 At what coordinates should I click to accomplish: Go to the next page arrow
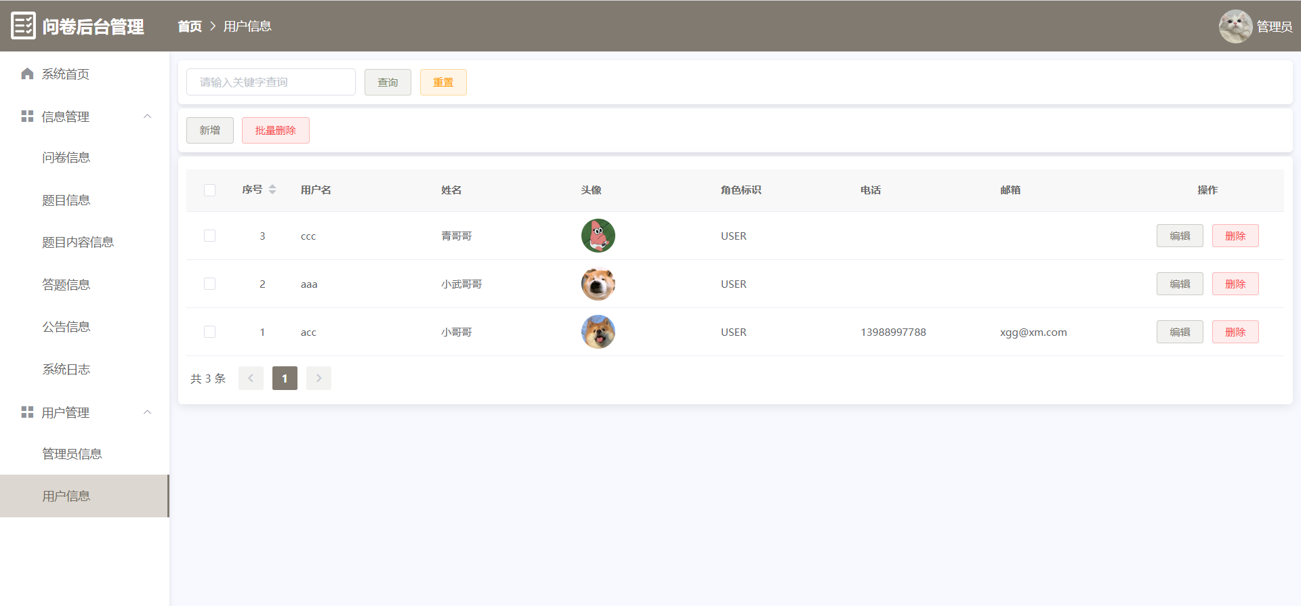click(x=318, y=378)
